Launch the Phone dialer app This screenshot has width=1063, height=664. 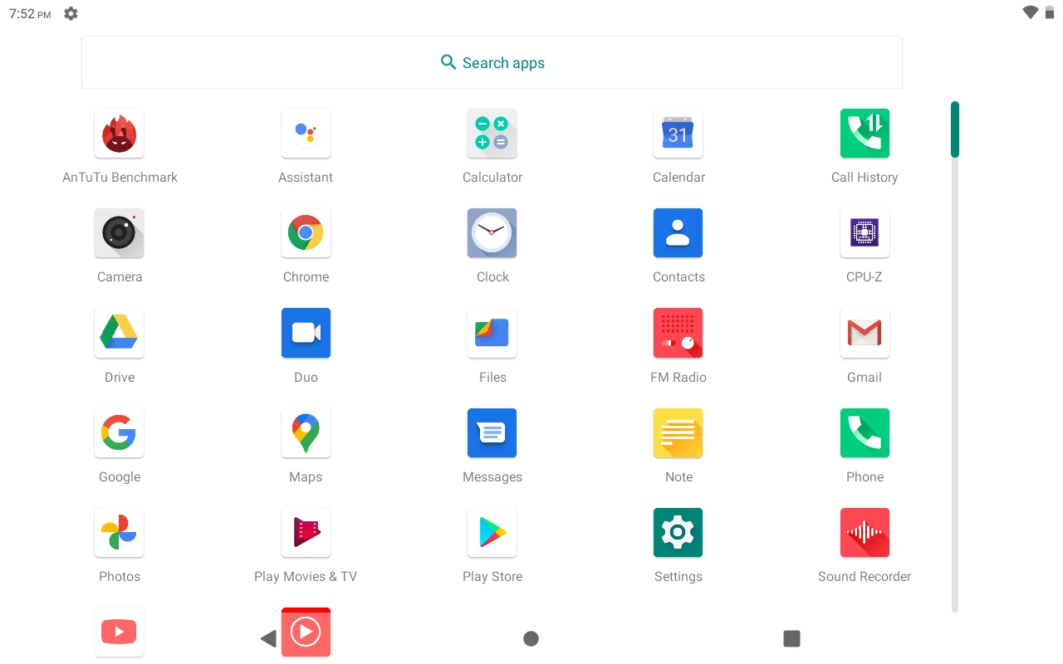865,433
